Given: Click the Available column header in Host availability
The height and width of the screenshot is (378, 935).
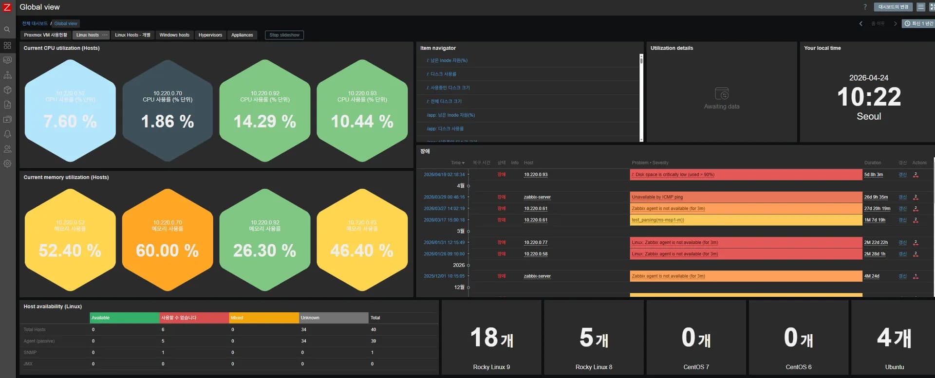Looking at the screenshot, I should [125, 318].
